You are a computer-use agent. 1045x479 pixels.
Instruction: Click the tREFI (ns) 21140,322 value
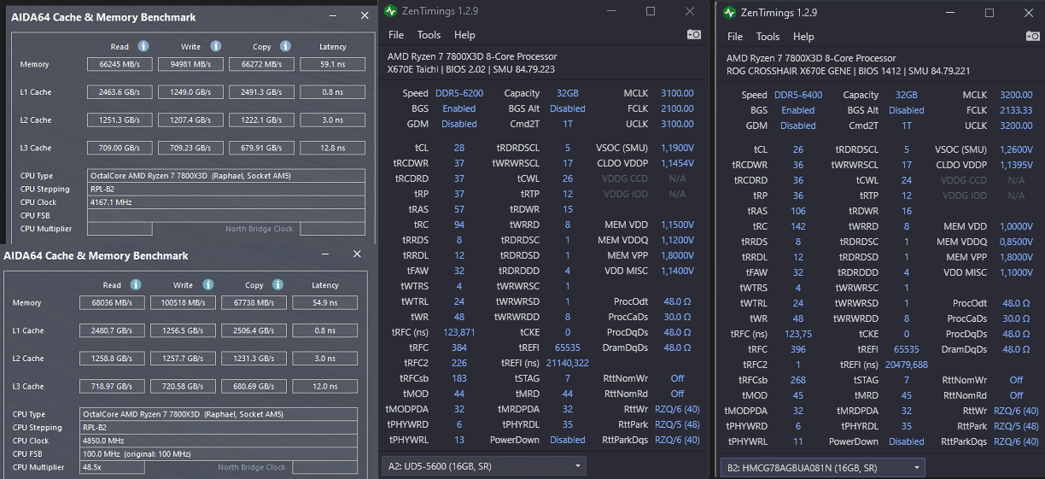click(x=566, y=363)
